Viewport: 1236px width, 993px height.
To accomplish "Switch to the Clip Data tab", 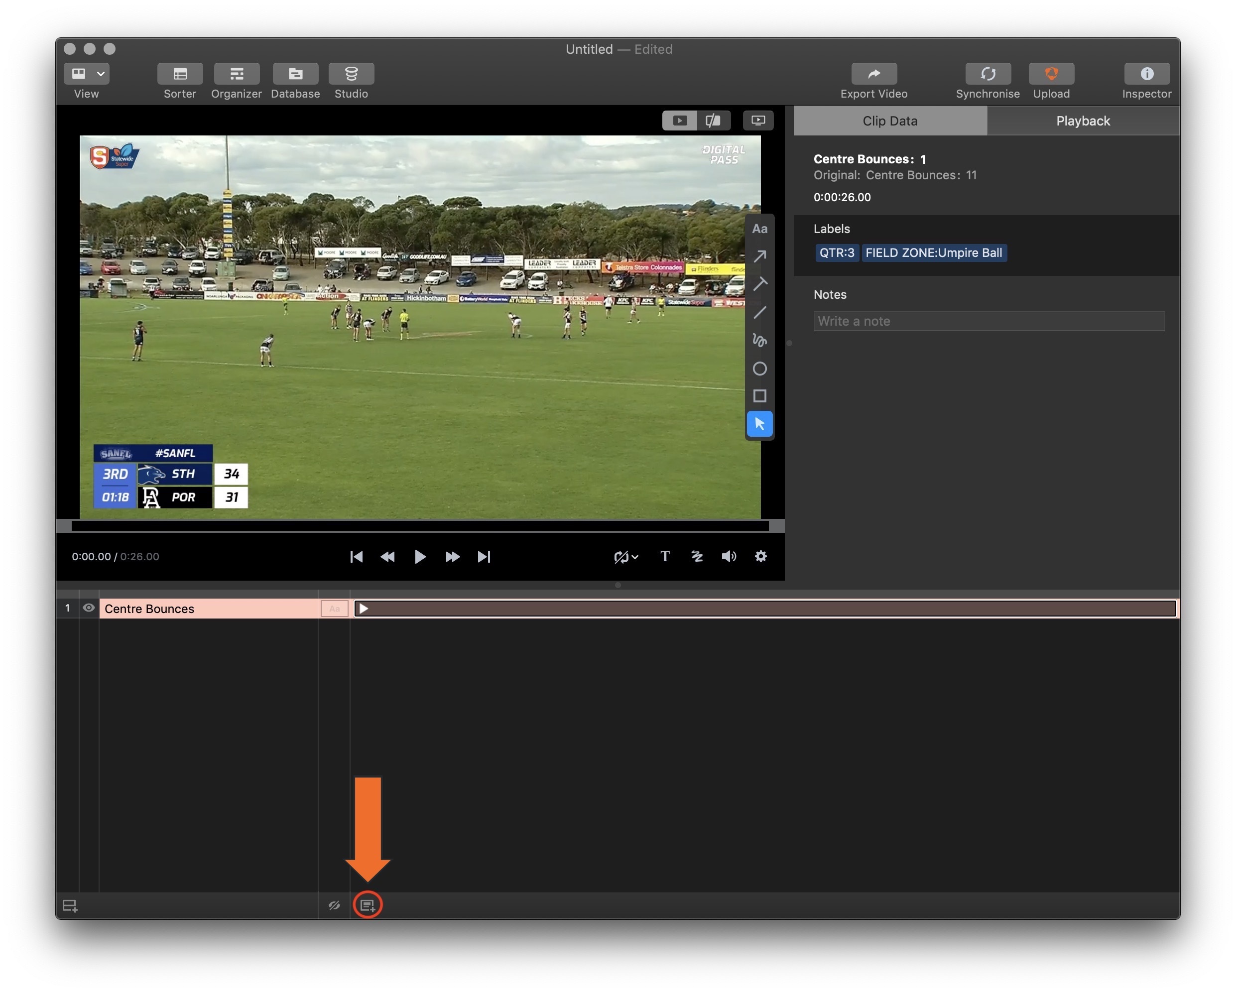I will [890, 121].
